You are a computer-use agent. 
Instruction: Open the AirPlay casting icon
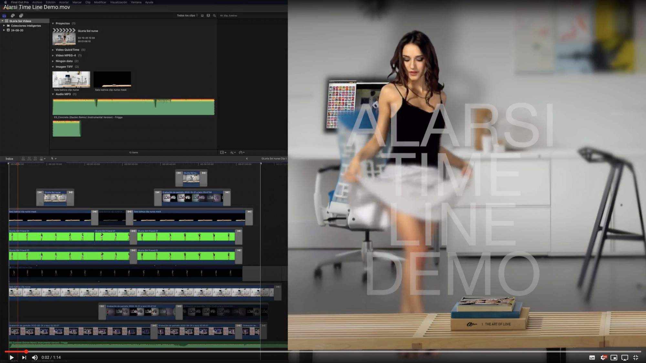coord(625,358)
